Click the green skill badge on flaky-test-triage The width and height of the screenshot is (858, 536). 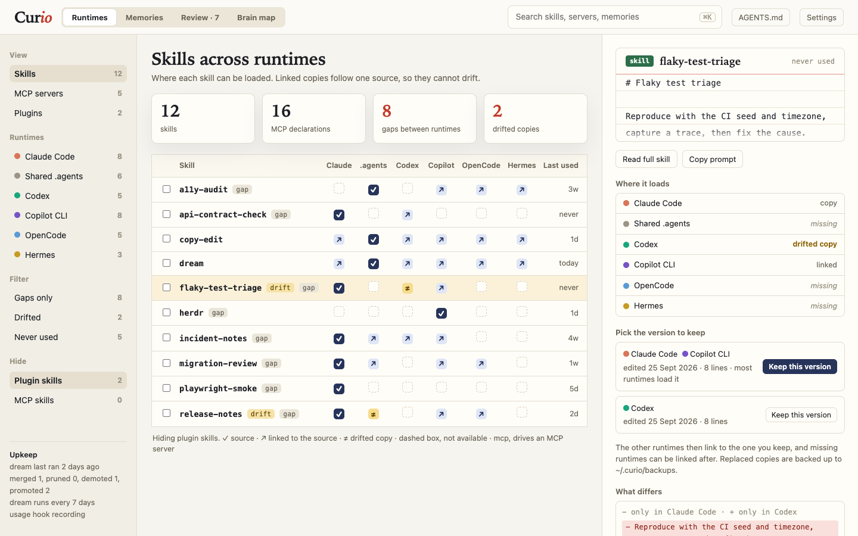pyautogui.click(x=639, y=61)
